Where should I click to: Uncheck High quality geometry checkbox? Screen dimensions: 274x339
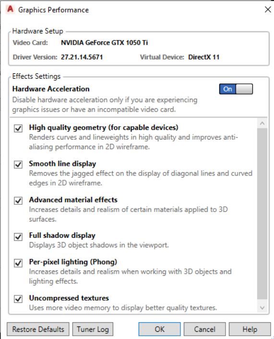[18, 128]
